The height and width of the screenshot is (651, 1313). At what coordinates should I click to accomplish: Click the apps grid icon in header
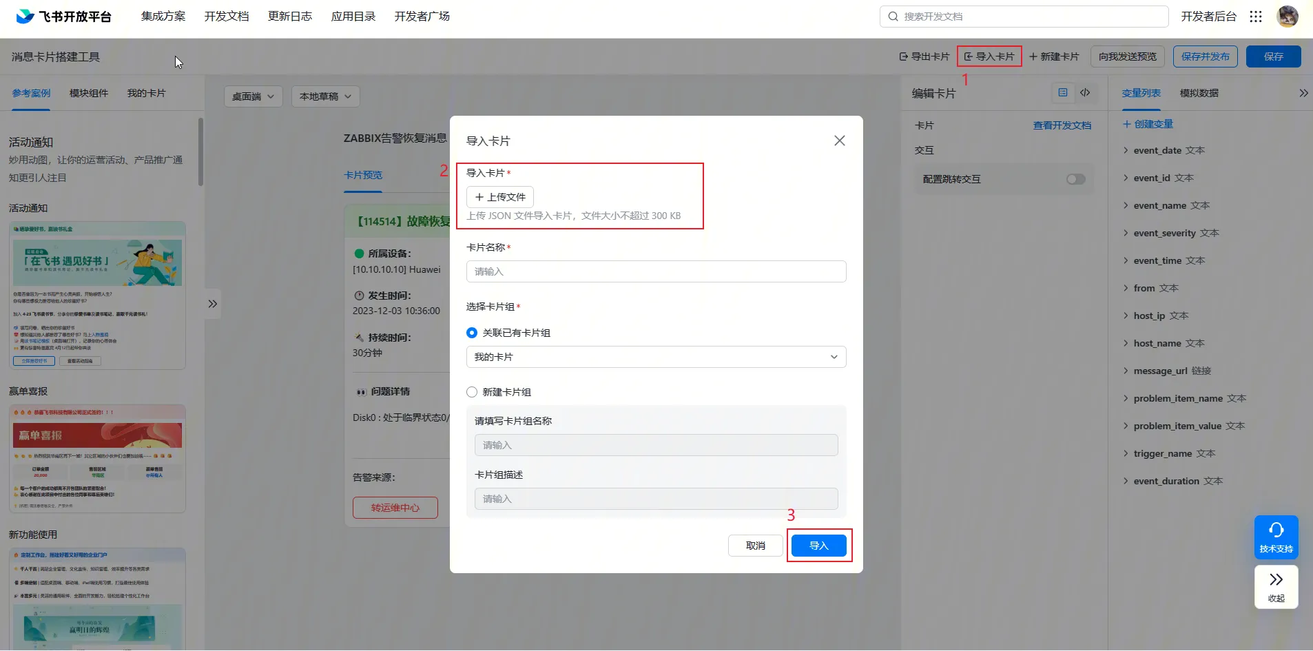coord(1256,17)
